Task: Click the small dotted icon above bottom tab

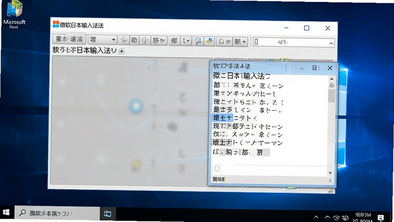Action: click(x=217, y=168)
